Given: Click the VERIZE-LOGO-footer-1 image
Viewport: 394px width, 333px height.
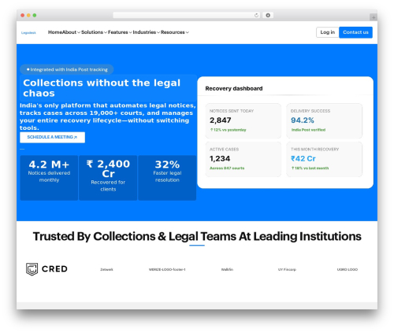Looking at the screenshot, I should 167,269.
